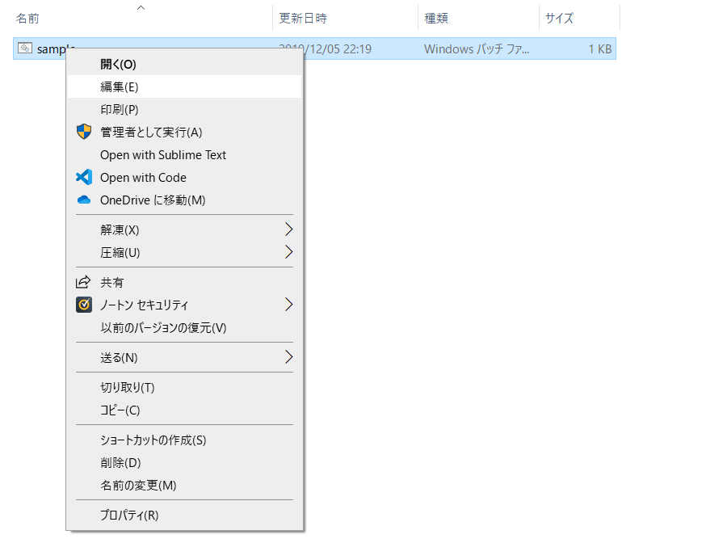This screenshot has width=706, height=543.
Task: Expand arrow beside 圧縮(U)
Action: tap(288, 251)
